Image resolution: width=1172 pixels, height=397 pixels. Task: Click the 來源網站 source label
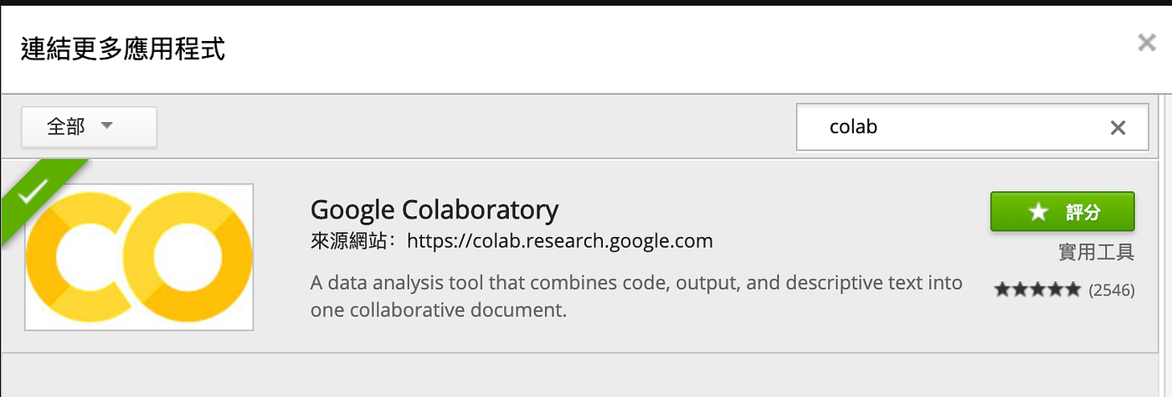[x=353, y=241]
